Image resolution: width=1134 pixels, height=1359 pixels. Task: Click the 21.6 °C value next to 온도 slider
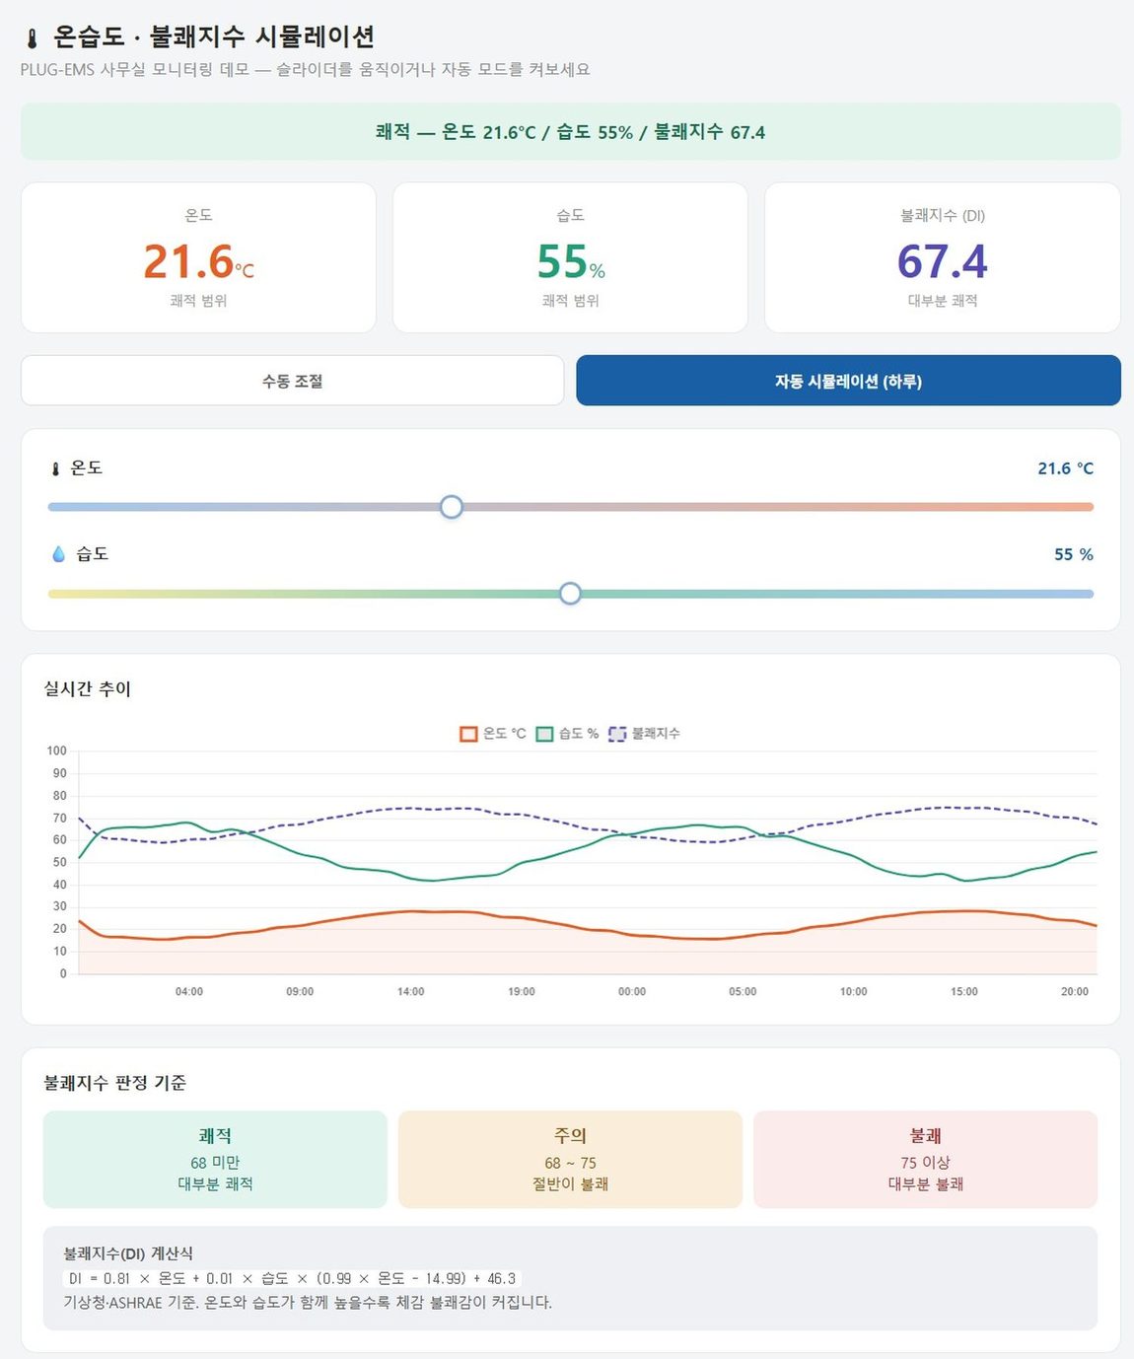coord(1065,468)
